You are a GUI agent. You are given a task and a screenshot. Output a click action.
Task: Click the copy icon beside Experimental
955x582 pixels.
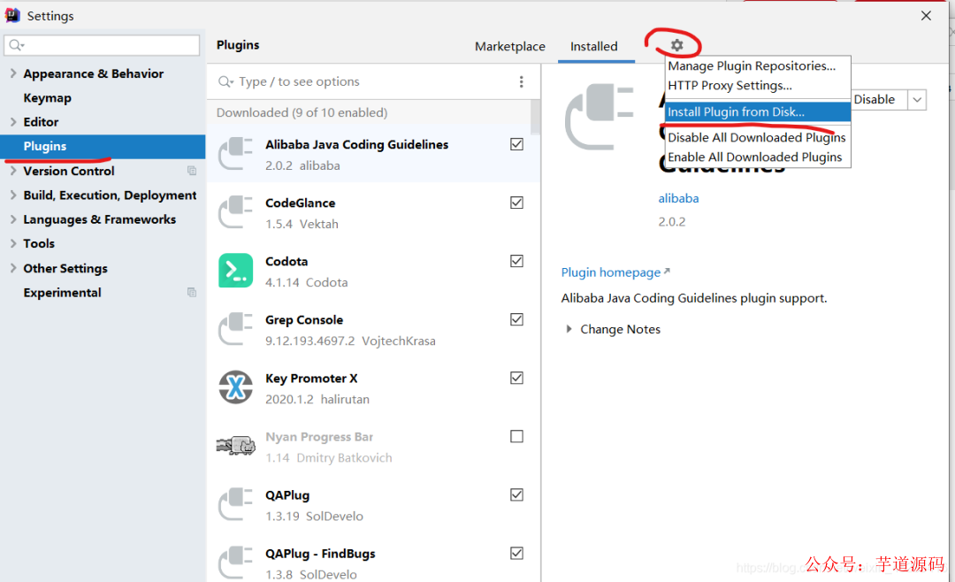pos(192,293)
